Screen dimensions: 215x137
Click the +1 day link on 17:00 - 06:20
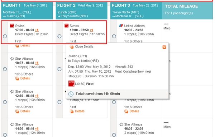click(37, 30)
